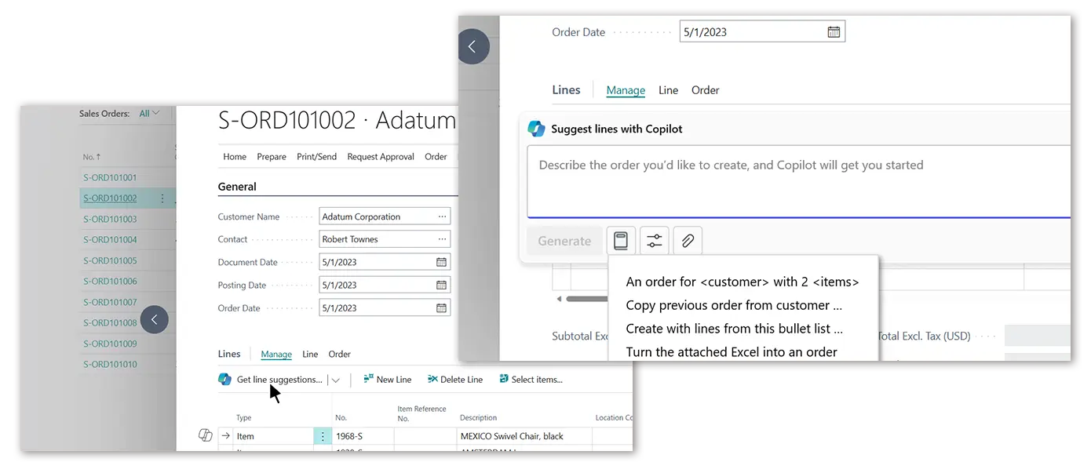
Task: Open the Prepare menu
Action: click(272, 157)
